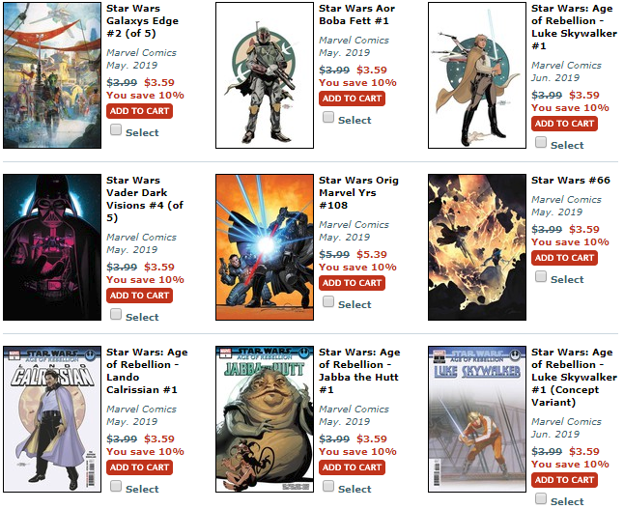Add Star Wars #66 to cart
624x509 pixels.
(564, 258)
